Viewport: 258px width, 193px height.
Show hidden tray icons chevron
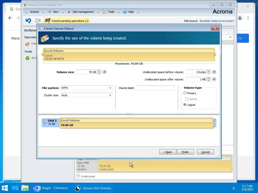pyautogui.click(x=234, y=188)
